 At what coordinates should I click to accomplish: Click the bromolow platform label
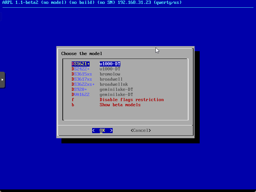coord(110,74)
